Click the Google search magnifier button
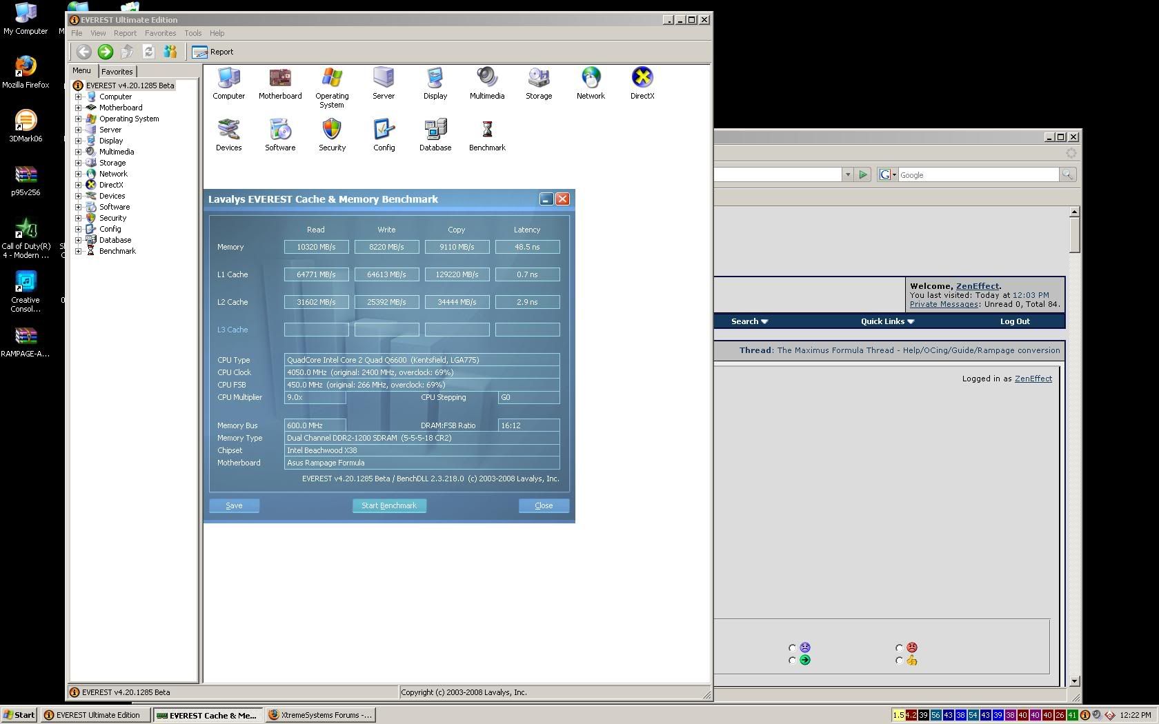The height and width of the screenshot is (724, 1159). [x=1067, y=175]
